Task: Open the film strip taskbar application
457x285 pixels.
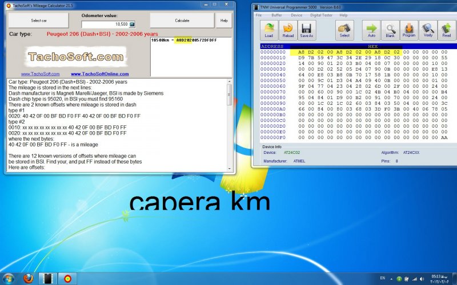Action: tap(47, 278)
